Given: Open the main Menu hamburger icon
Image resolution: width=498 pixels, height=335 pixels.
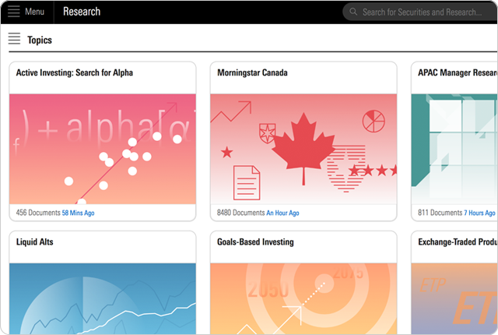Looking at the screenshot, I should click(x=13, y=12).
